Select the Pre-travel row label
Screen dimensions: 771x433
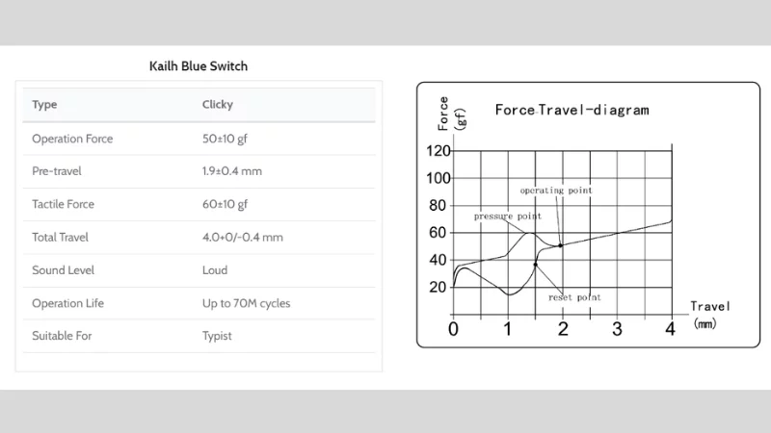57,171
